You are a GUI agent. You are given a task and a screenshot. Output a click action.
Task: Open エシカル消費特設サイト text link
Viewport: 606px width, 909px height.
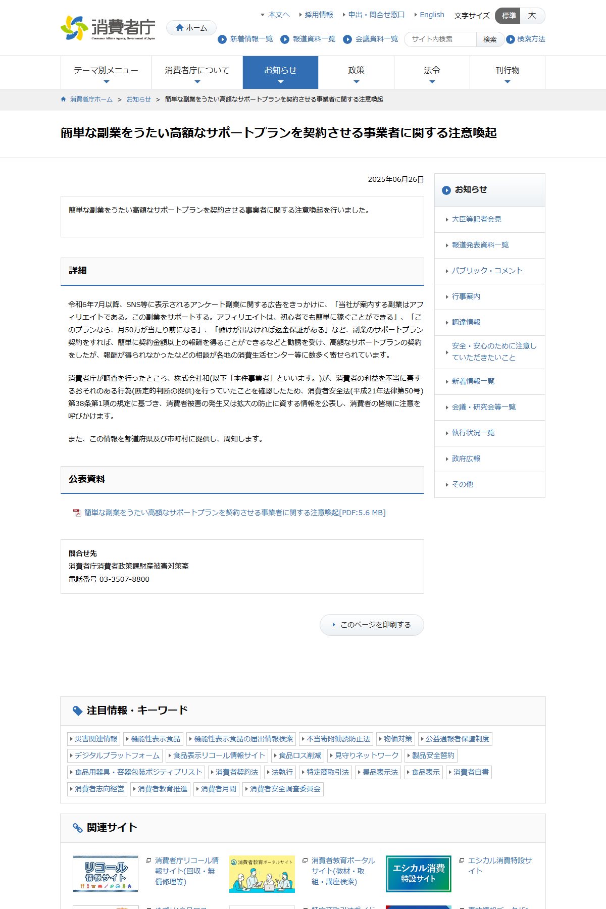point(500,866)
